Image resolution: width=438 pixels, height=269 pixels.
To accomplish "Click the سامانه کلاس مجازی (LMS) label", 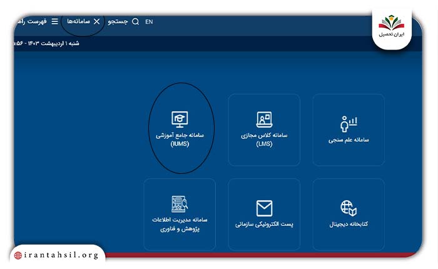I will (264, 140).
